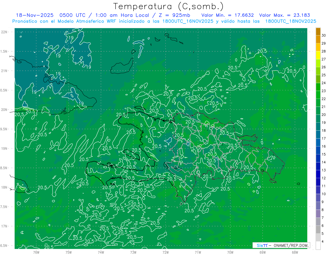331x256 pixels.
Task: Select the dark blue swatch between 12 and 13
Action: [x=318, y=174]
